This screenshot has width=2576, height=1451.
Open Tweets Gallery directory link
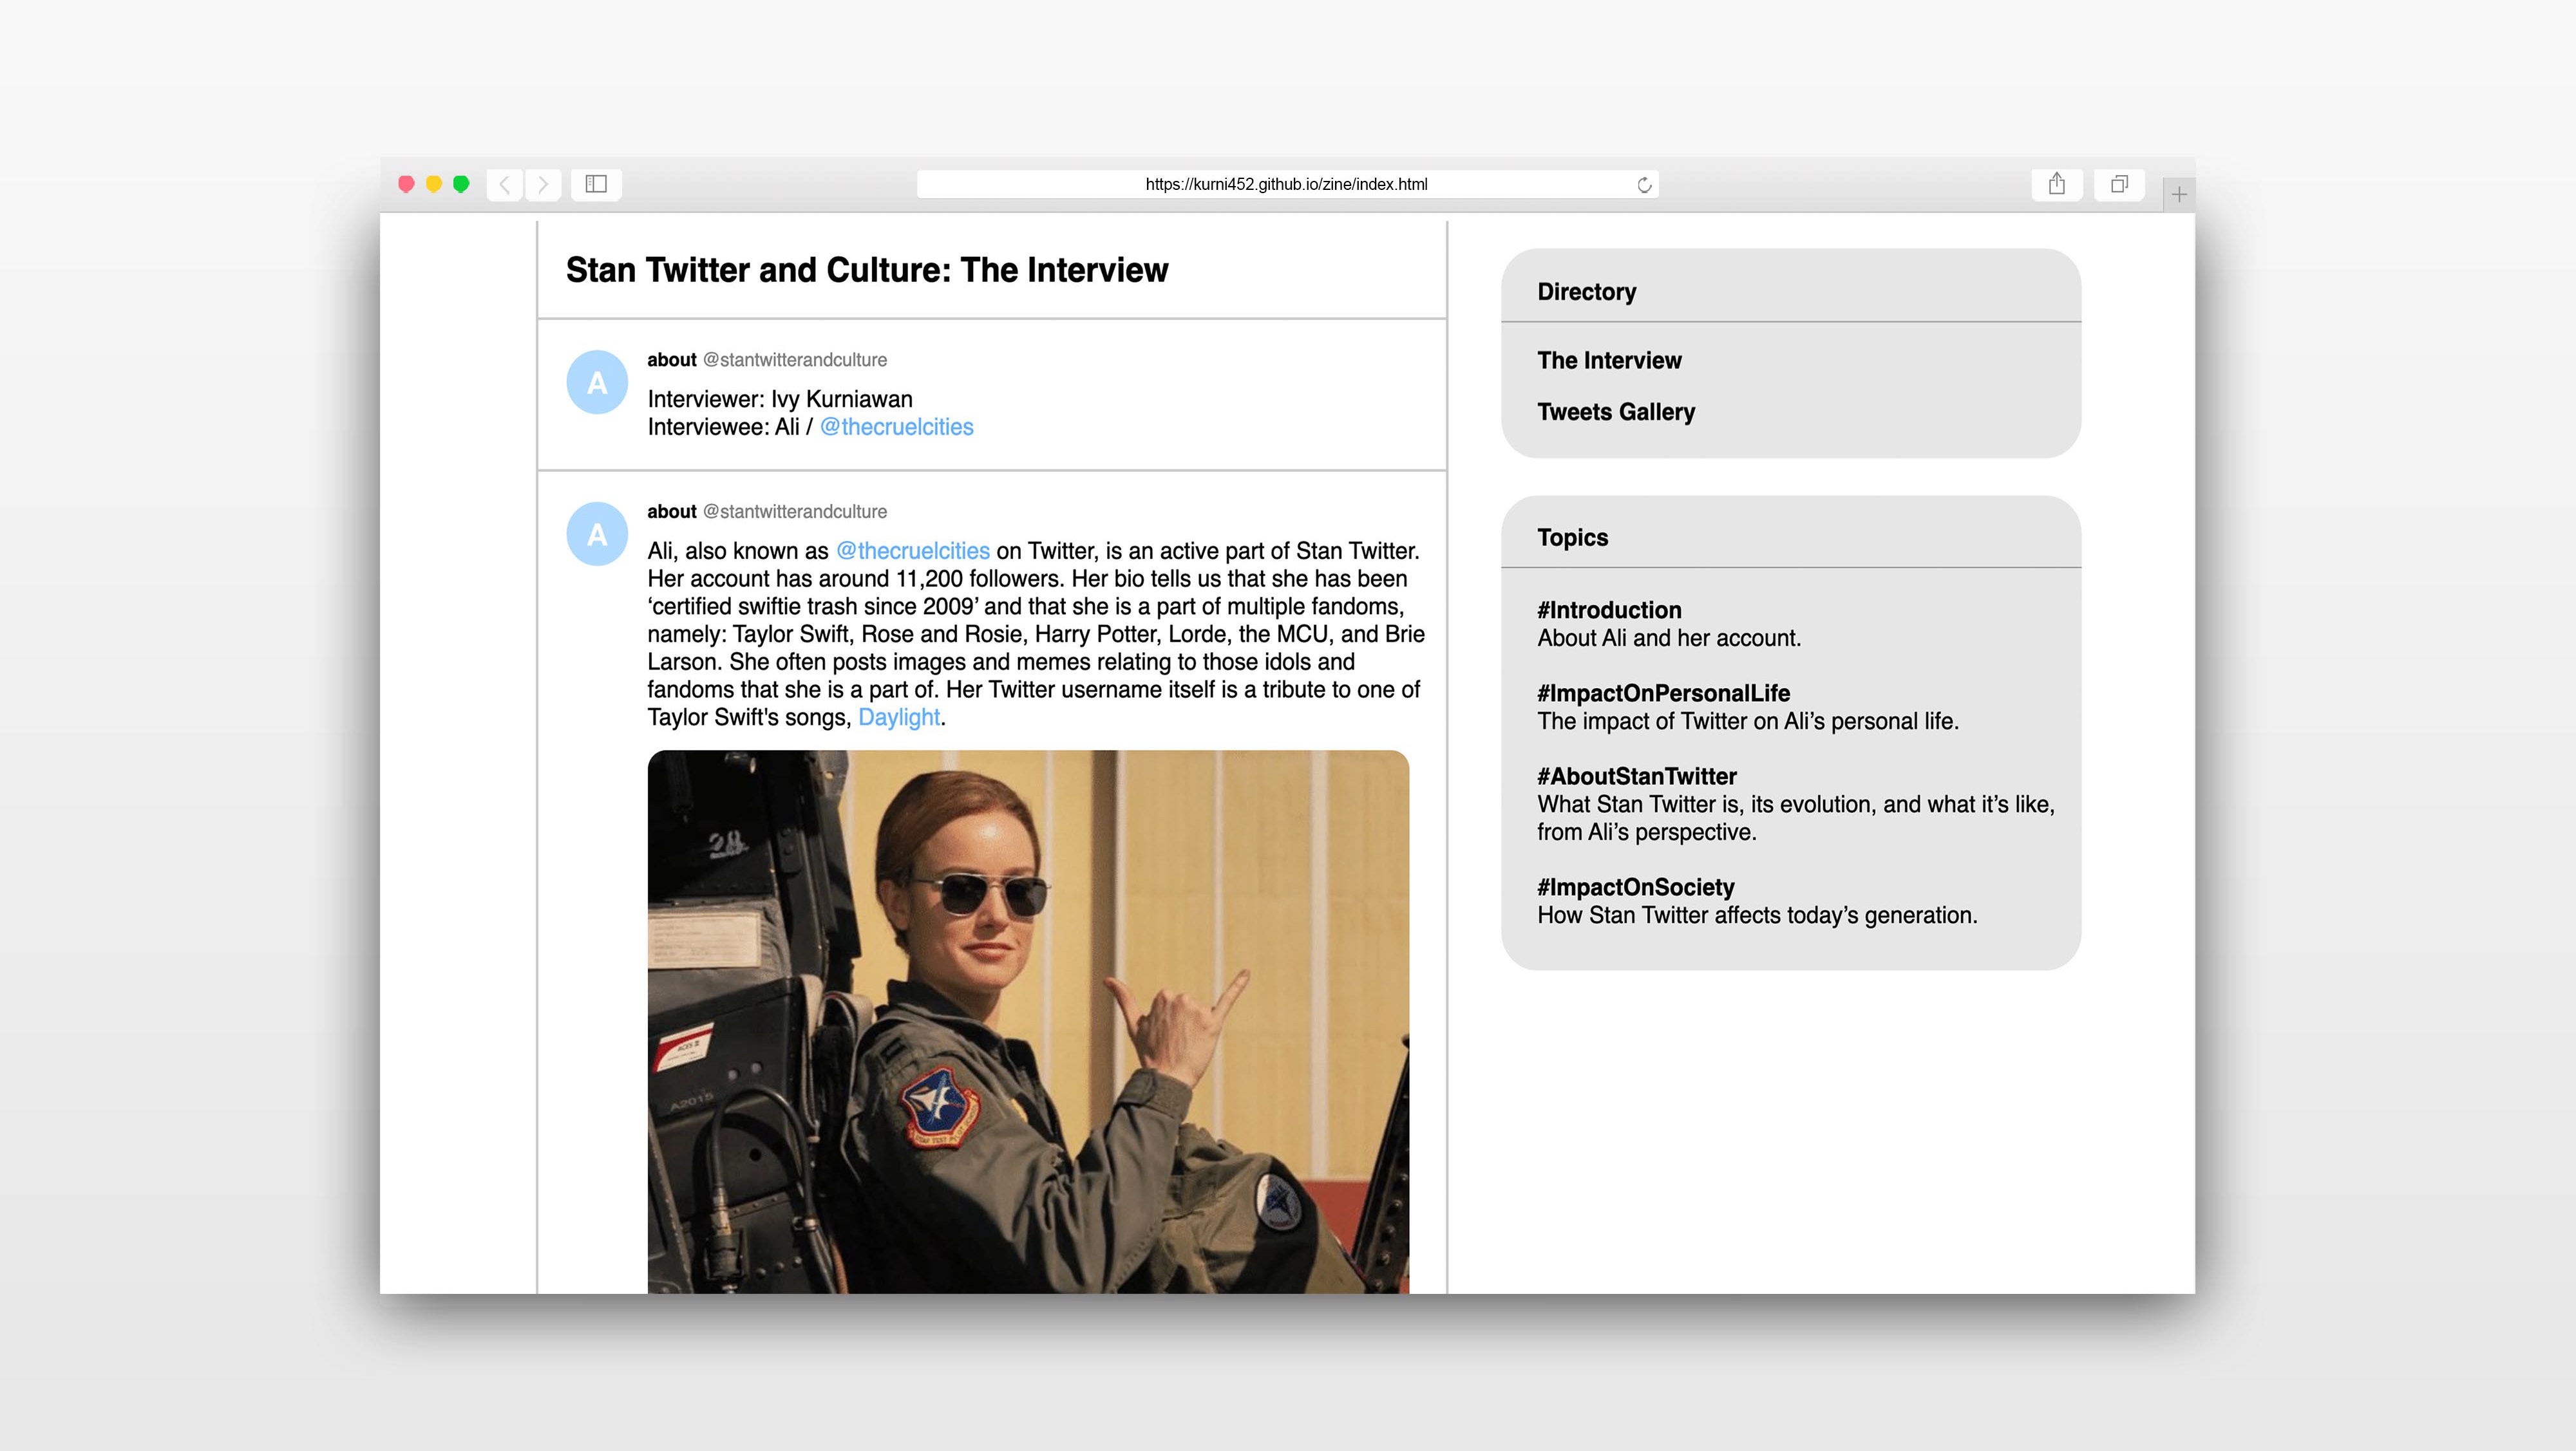(1615, 412)
